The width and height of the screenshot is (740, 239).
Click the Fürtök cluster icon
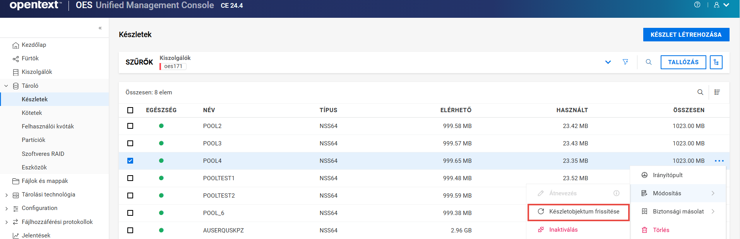pyautogui.click(x=15, y=59)
